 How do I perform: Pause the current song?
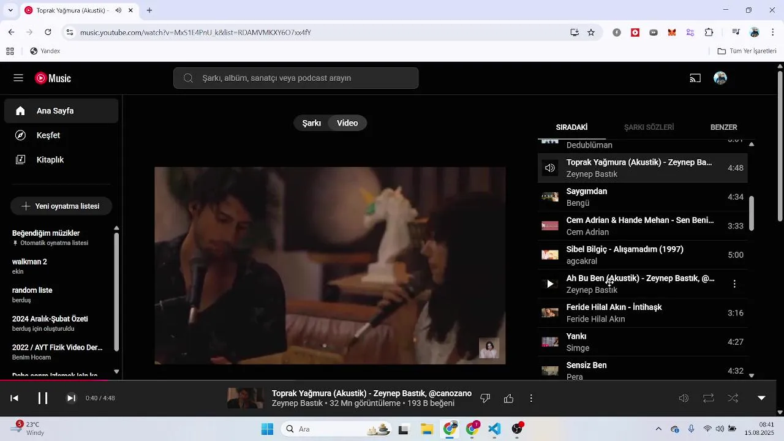[x=43, y=398]
